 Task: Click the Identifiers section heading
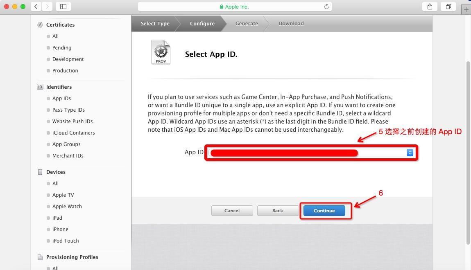coord(59,87)
